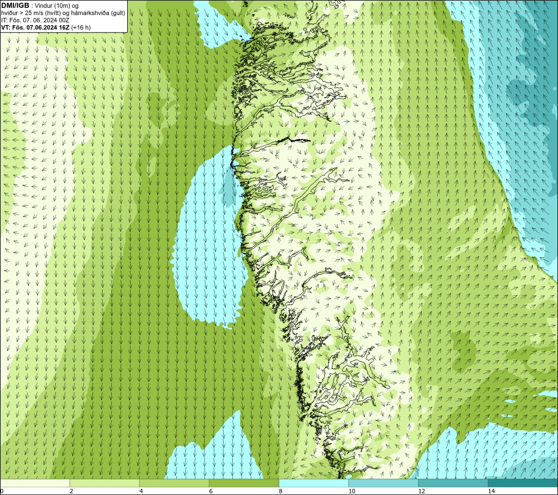The image size is (558, 495).
Task: Click the legend segment above 14 m/s
Action: pyautogui.click(x=523, y=483)
